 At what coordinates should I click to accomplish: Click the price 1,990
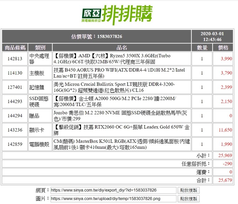[226, 144]
